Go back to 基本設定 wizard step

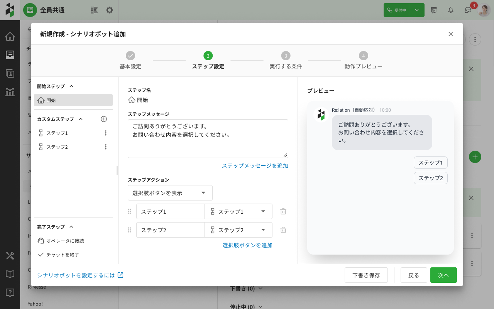pyautogui.click(x=130, y=60)
